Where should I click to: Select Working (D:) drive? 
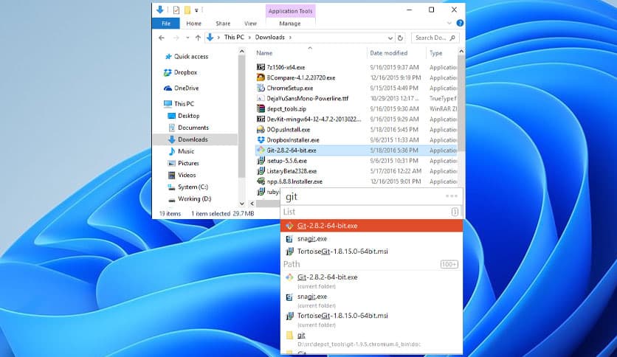[x=194, y=198]
